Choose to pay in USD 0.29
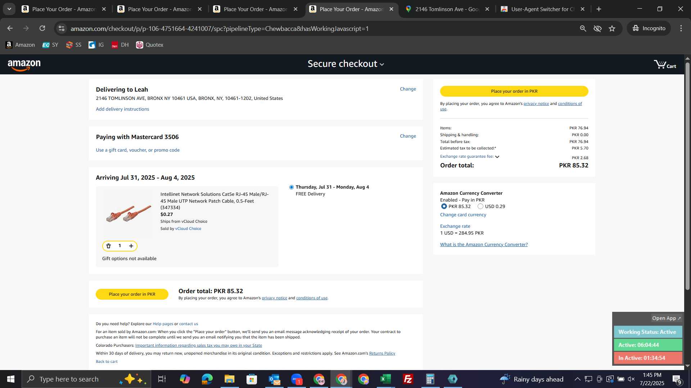691x388 pixels. tap(480, 207)
